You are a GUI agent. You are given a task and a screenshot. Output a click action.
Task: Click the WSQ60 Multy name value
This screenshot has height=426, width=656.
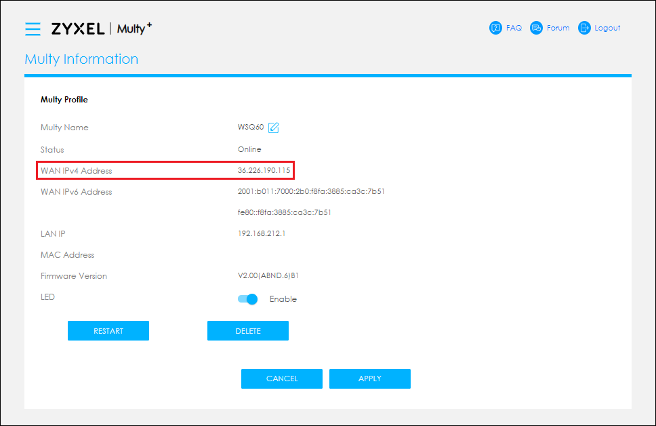click(x=251, y=127)
